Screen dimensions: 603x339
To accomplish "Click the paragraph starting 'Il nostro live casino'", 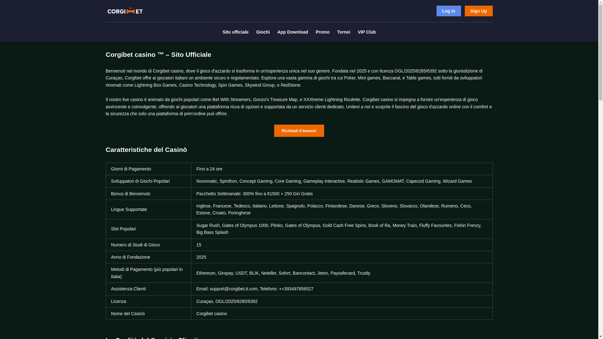I will tap(299, 106).
